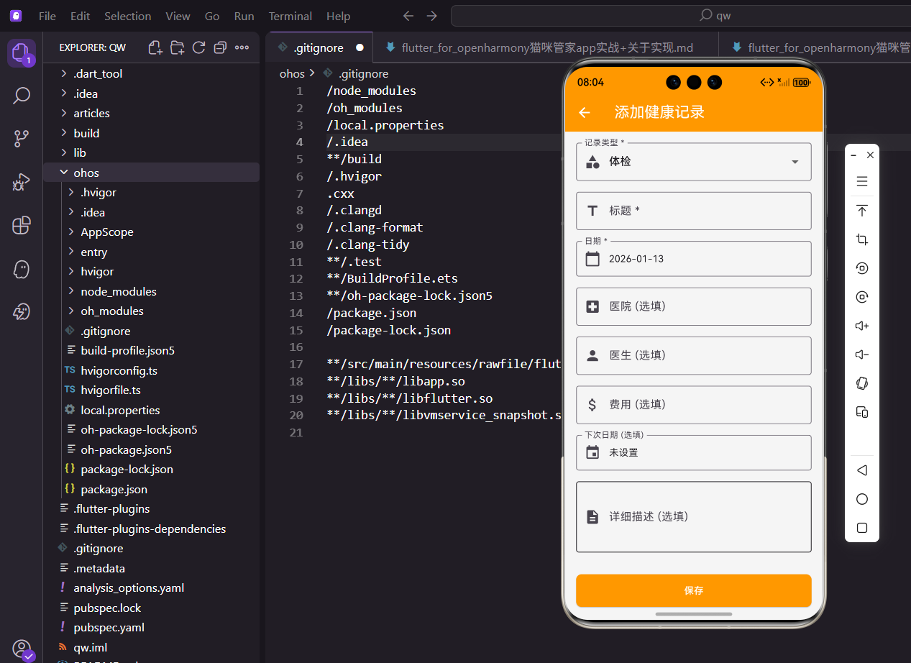Open the Edit menu
The image size is (911, 663).
coord(81,16)
